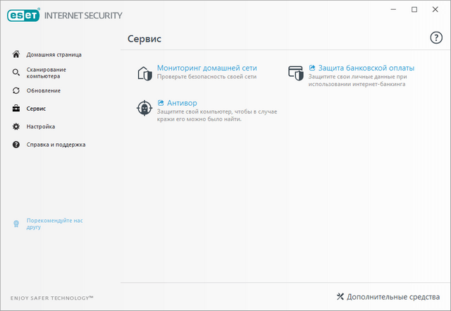Click the home network shield icon
The width and height of the screenshot is (451, 311).
tap(144, 72)
